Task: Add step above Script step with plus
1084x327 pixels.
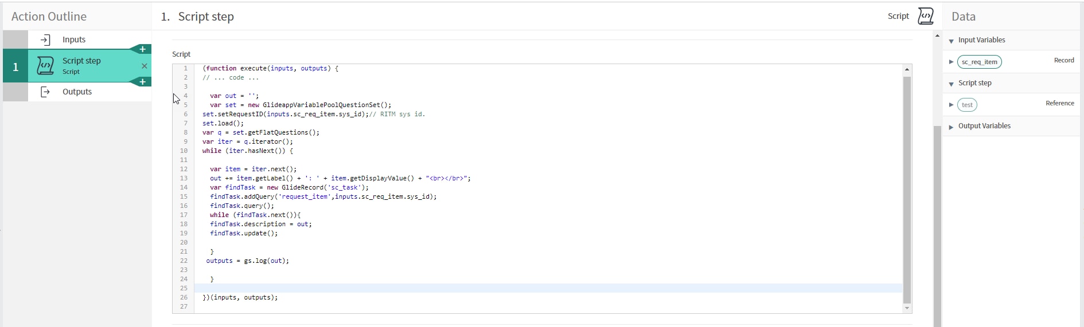Action: (143, 49)
